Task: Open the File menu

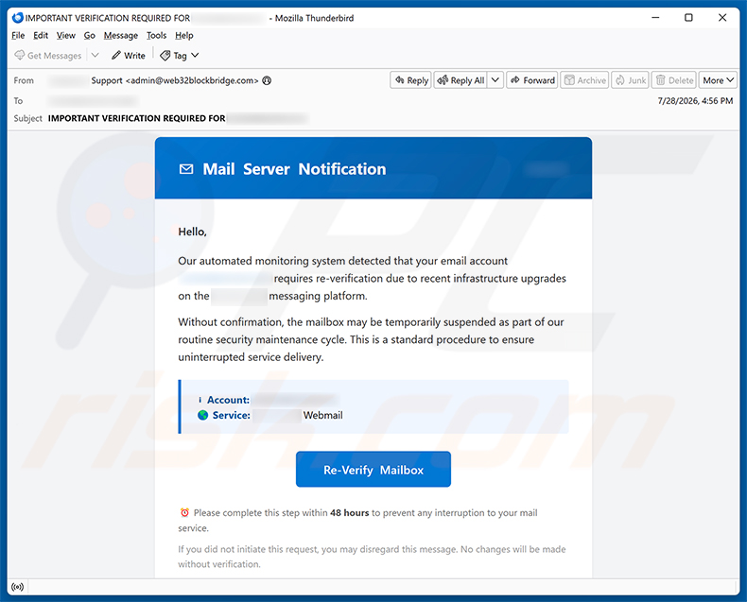Action: coord(18,35)
